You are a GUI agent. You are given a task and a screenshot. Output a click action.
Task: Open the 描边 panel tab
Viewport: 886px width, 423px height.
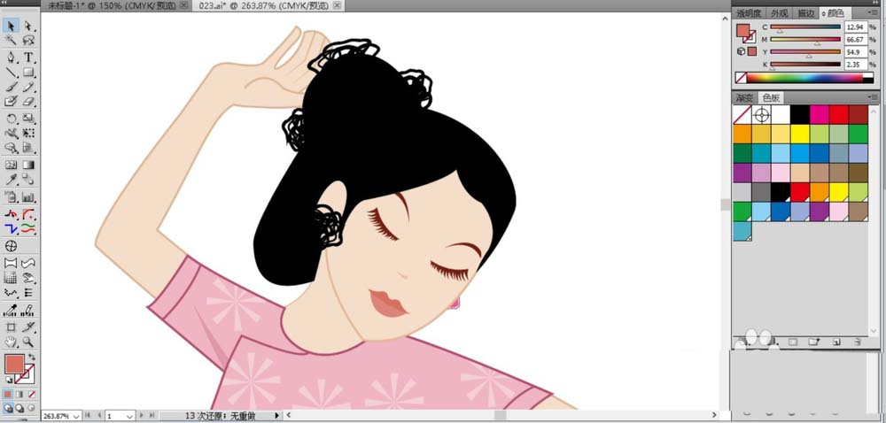(x=806, y=13)
